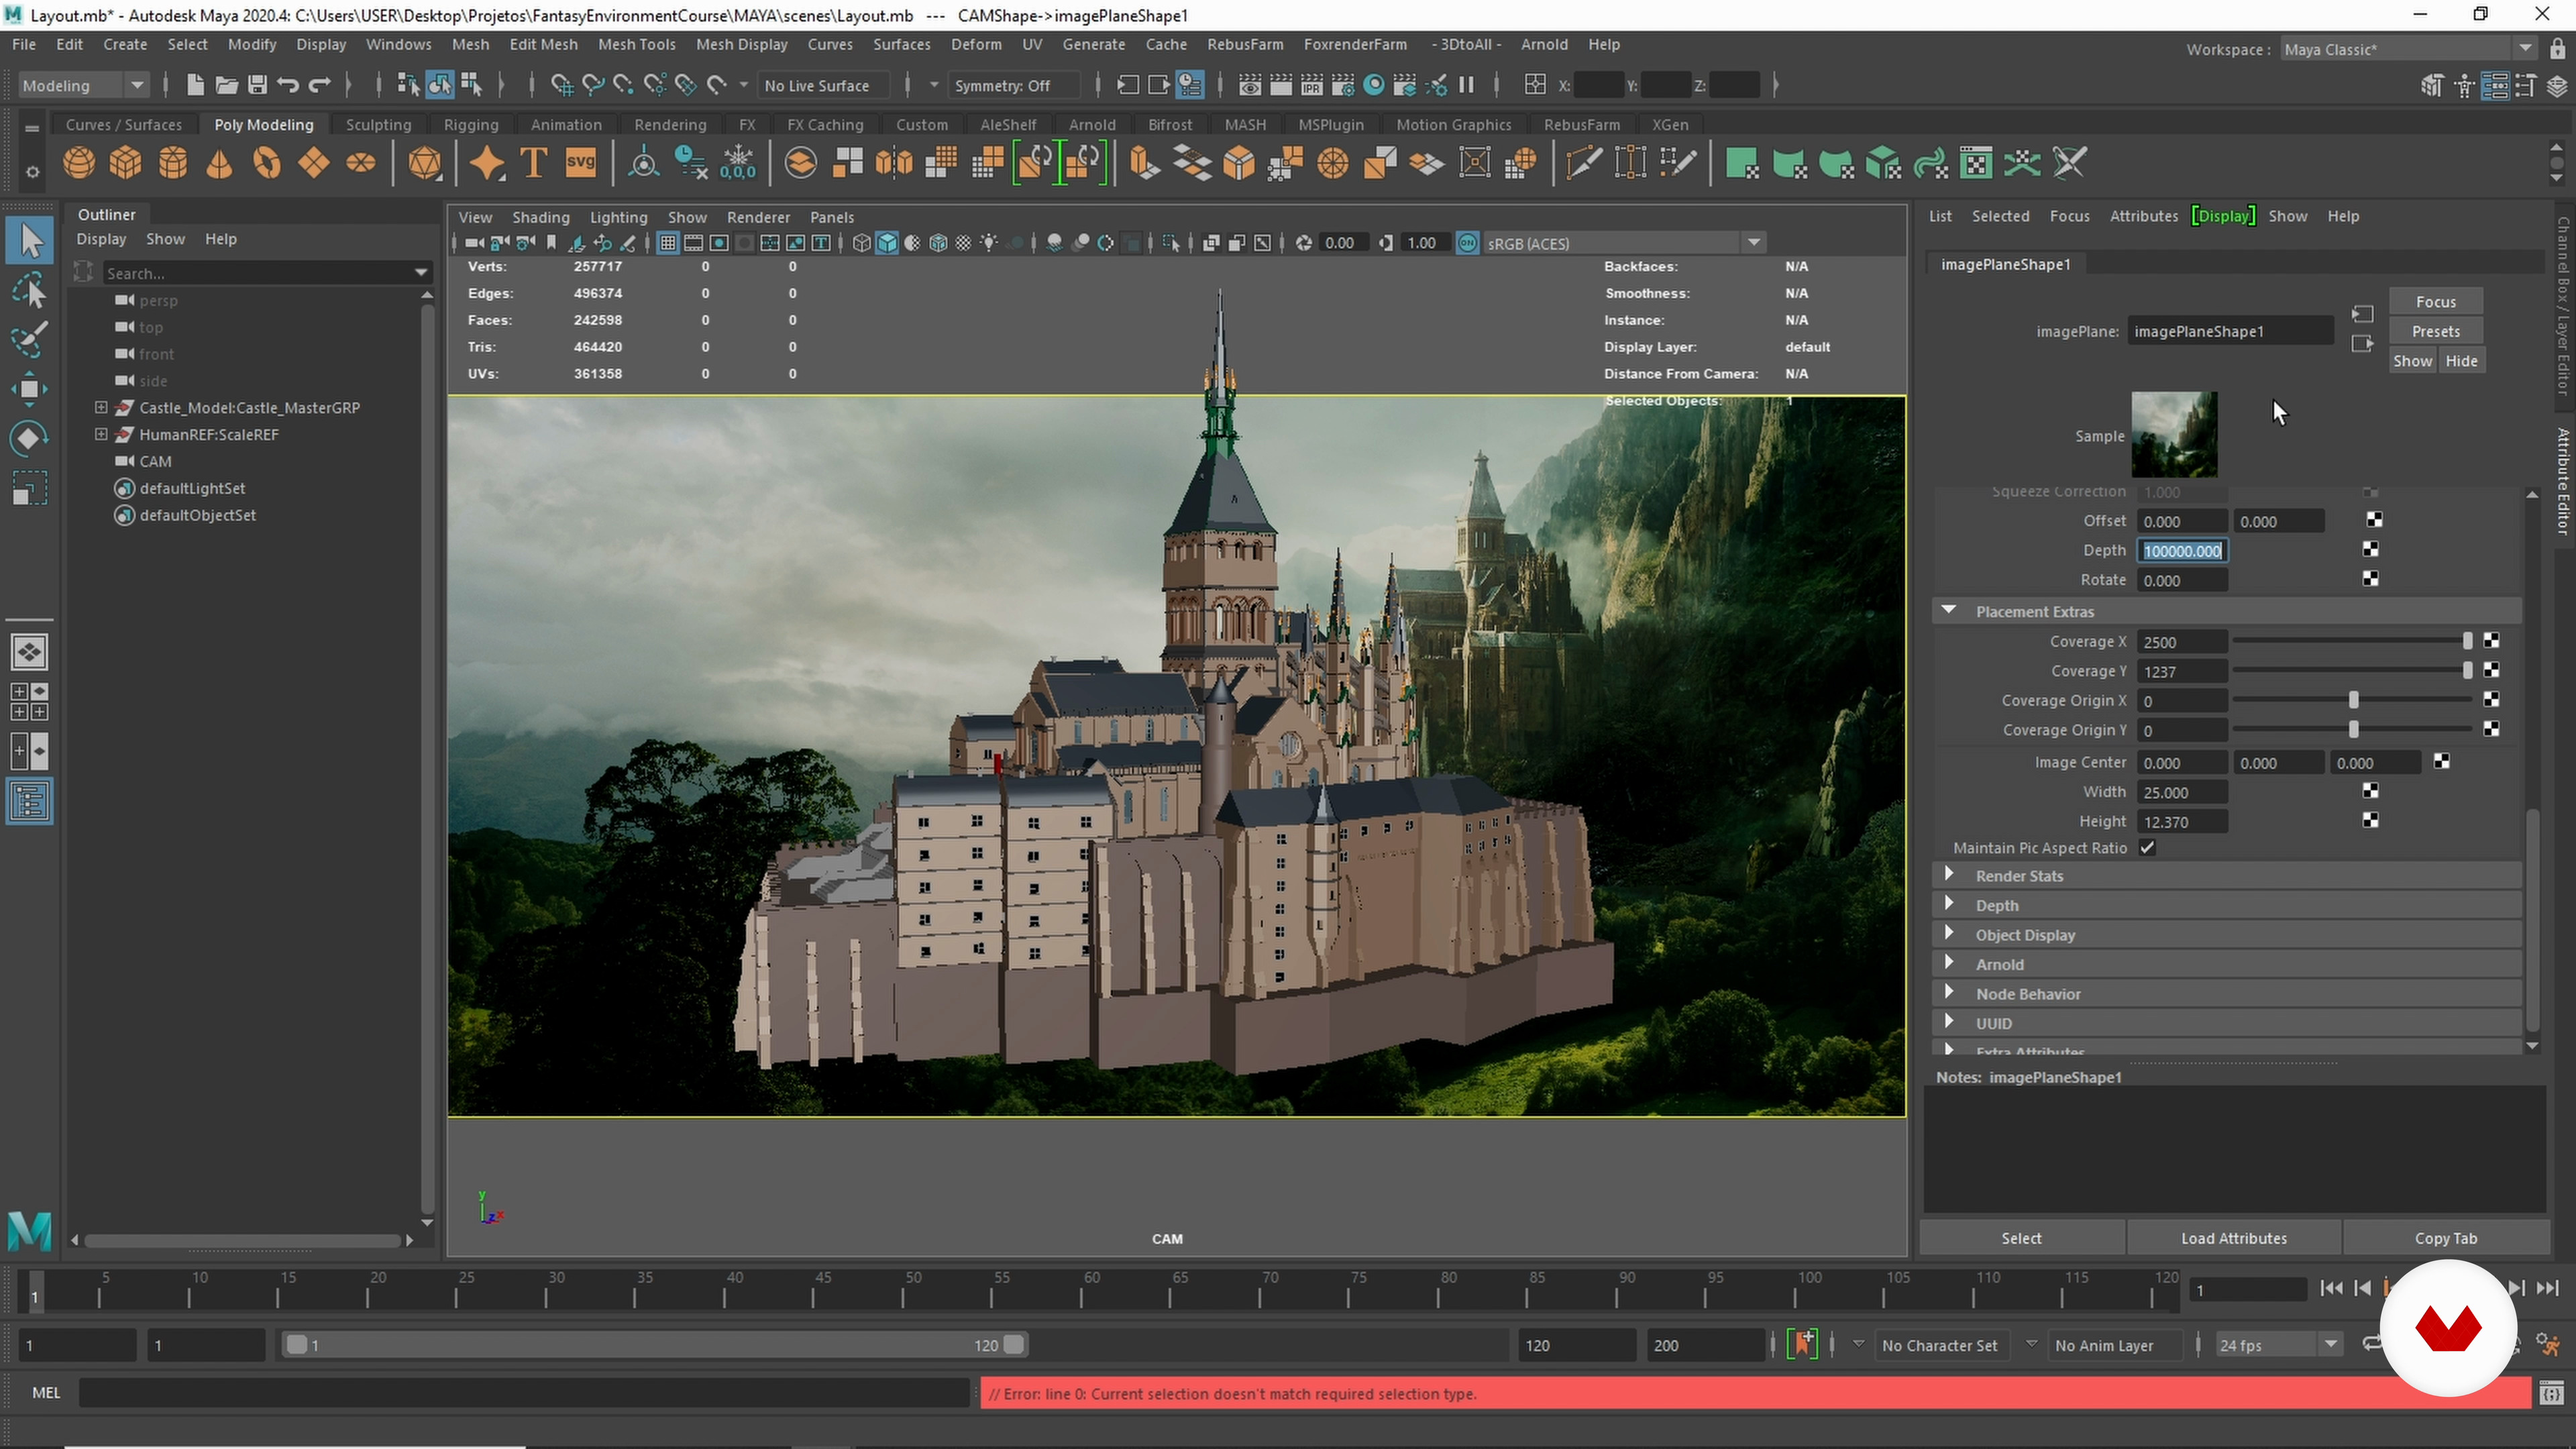This screenshot has width=2576, height=1449.
Task: Create a polygon sphere from shelf
Action: pyautogui.click(x=79, y=163)
